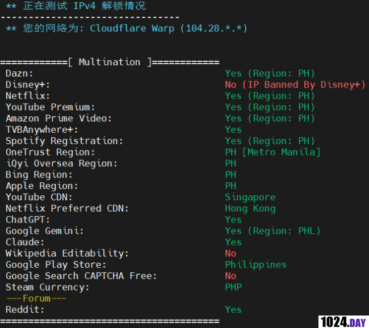Click the Philippines Play Store result

[255, 264]
